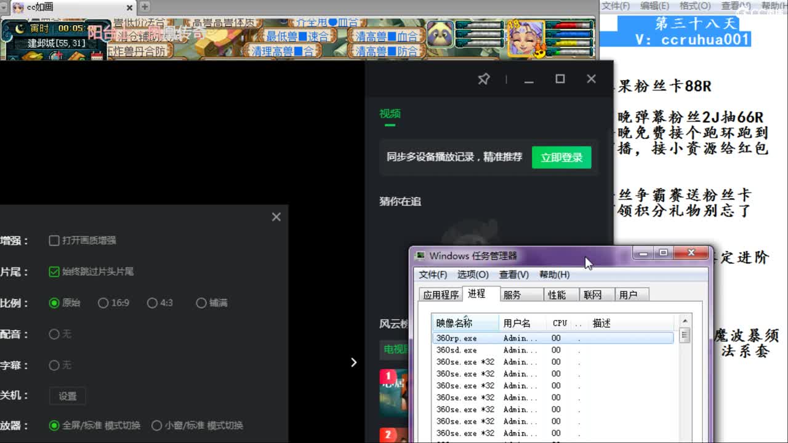This screenshot has height=443, width=788.
Task: Maximize the video player window
Action: pos(560,79)
